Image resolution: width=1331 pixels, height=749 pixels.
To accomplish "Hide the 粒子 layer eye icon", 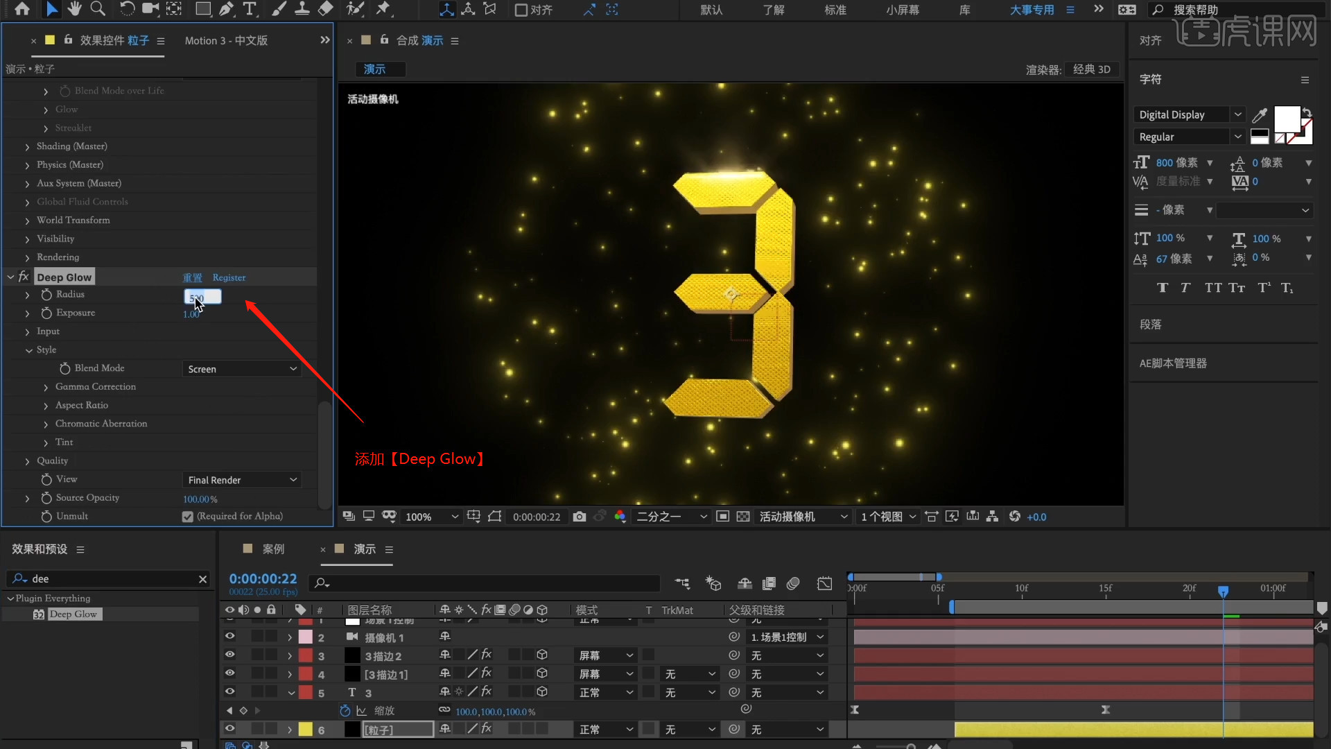I will [229, 729].
